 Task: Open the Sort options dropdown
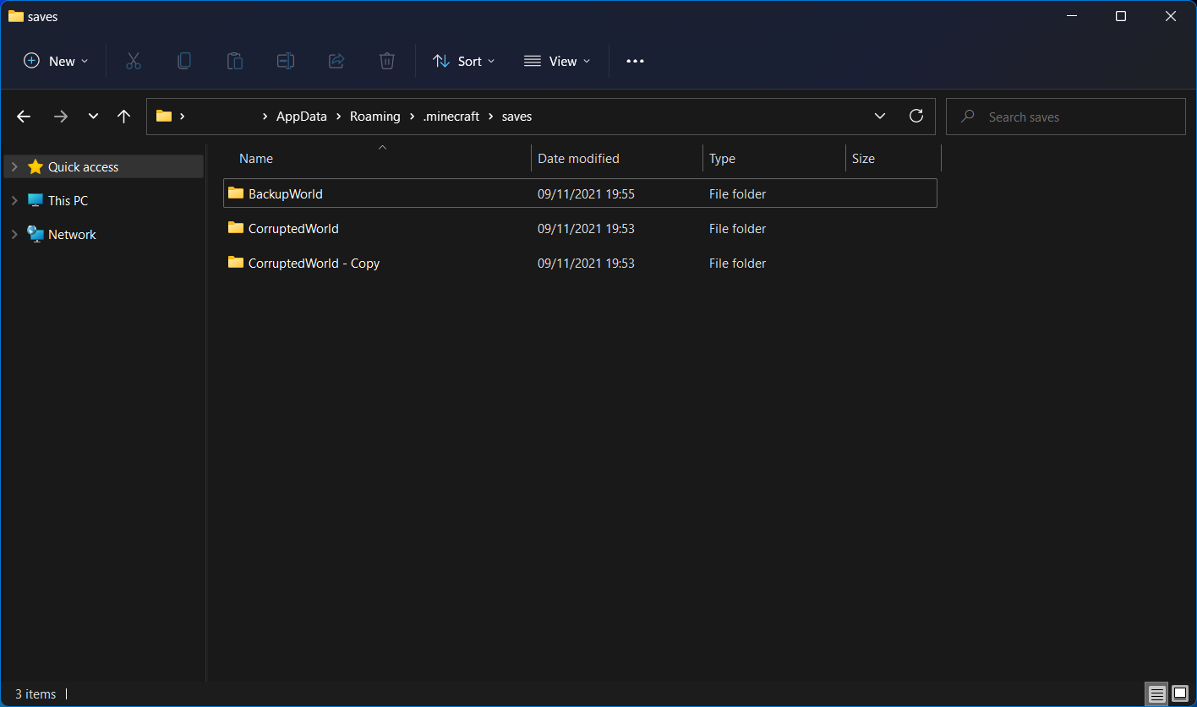click(x=463, y=61)
